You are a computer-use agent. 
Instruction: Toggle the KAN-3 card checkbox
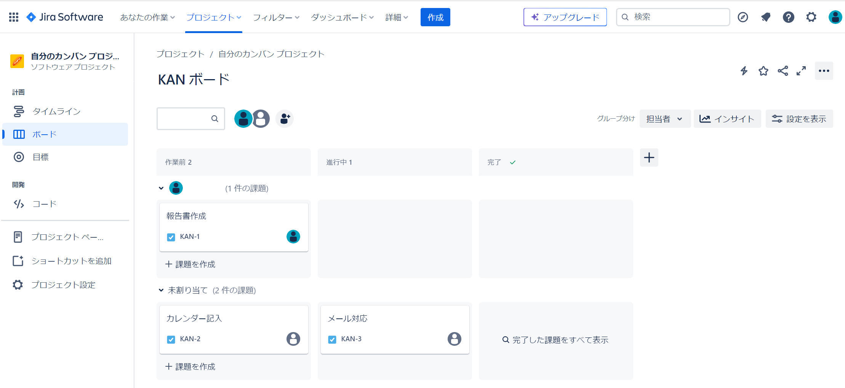[332, 339]
